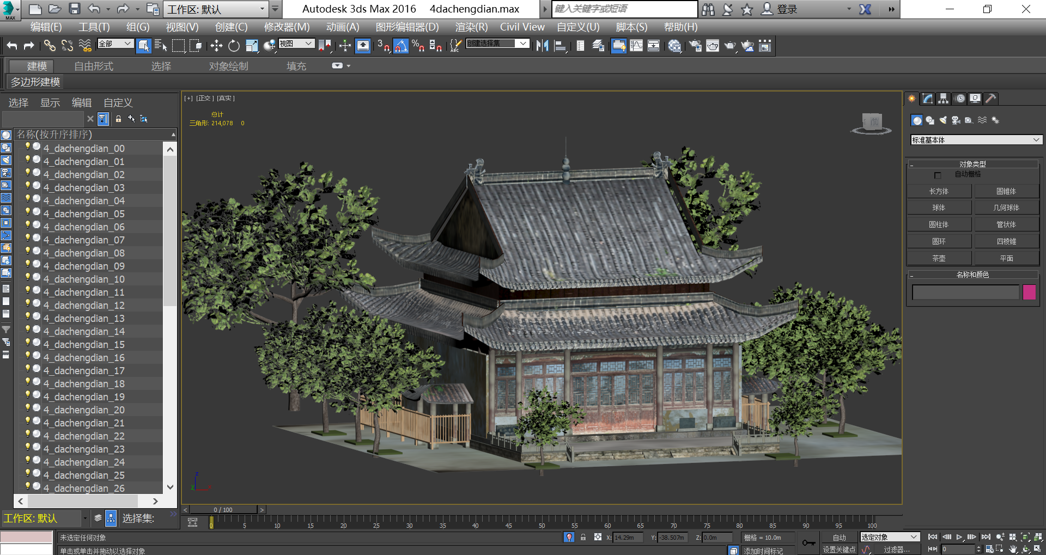The width and height of the screenshot is (1046, 555).
Task: Create a 长方体 box primitive
Action: [939, 191]
